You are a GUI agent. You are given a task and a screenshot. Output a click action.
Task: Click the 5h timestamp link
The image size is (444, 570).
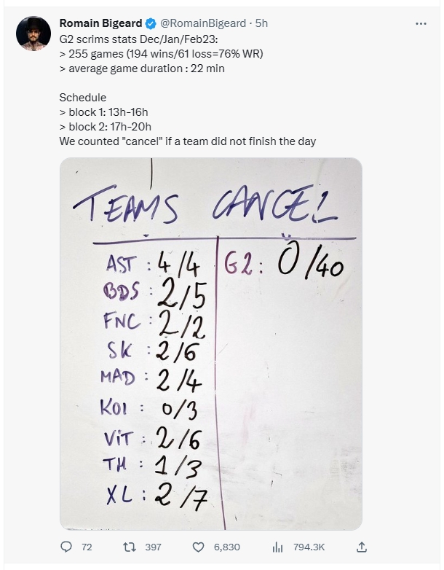pos(261,23)
